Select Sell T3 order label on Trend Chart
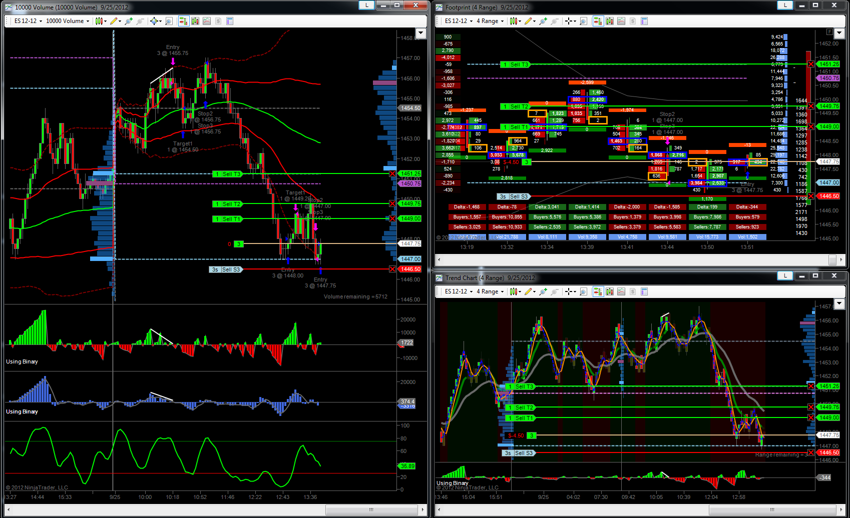Image resolution: width=850 pixels, height=518 pixels. point(520,386)
